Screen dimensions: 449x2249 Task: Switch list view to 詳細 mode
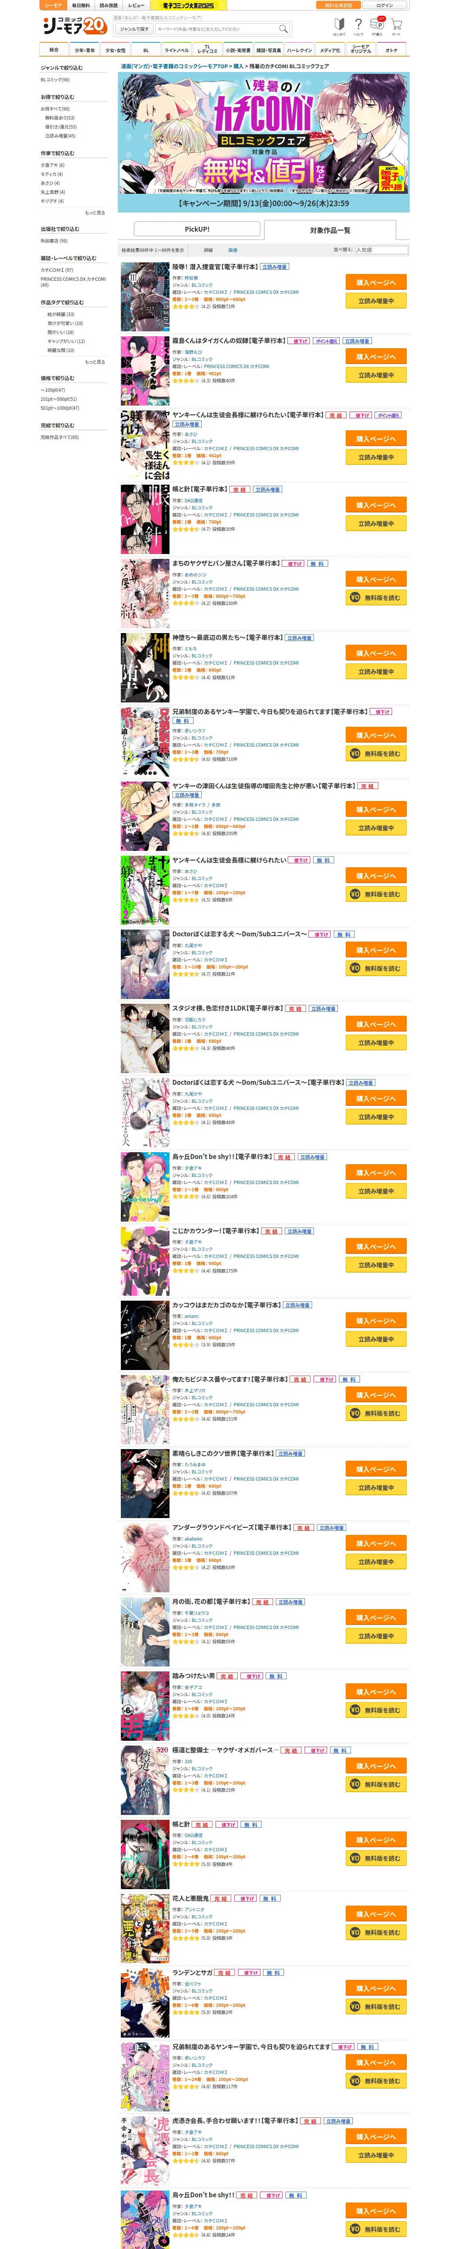coord(208,250)
